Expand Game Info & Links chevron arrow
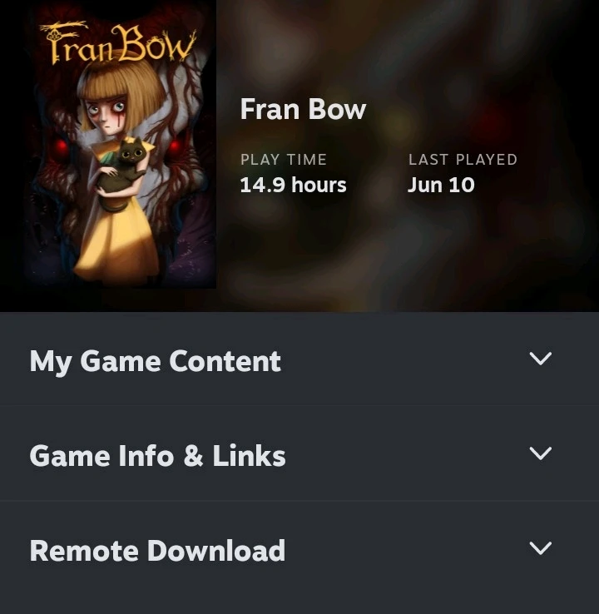The width and height of the screenshot is (599, 614). point(540,453)
